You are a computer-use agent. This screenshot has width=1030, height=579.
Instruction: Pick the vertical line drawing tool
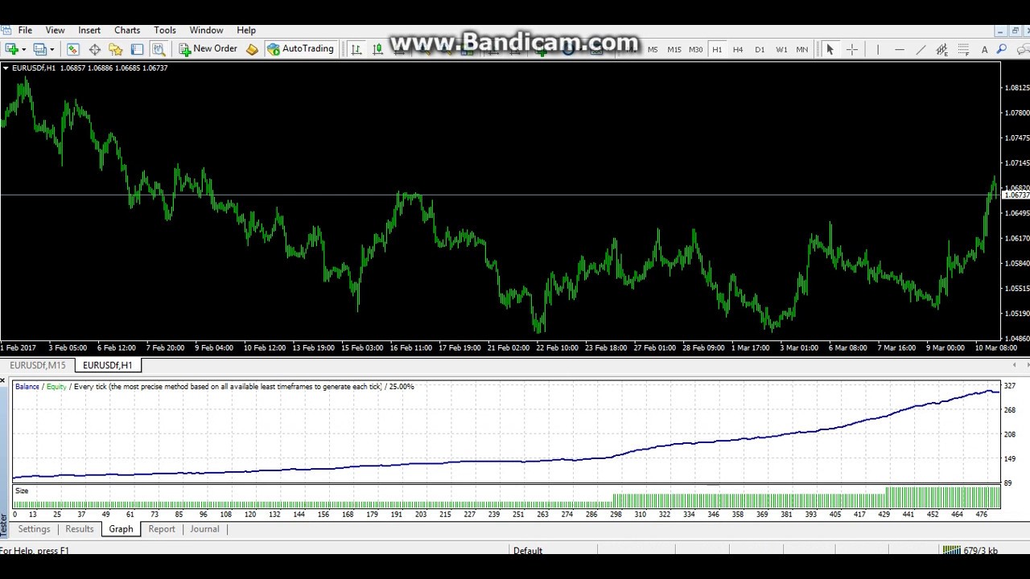coord(878,49)
